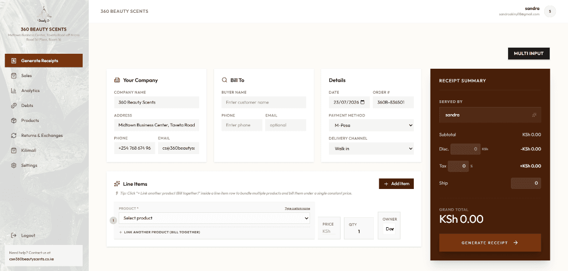
Task: Click the support email cs@360beautyscents.co.ke
Action: pos(32,259)
